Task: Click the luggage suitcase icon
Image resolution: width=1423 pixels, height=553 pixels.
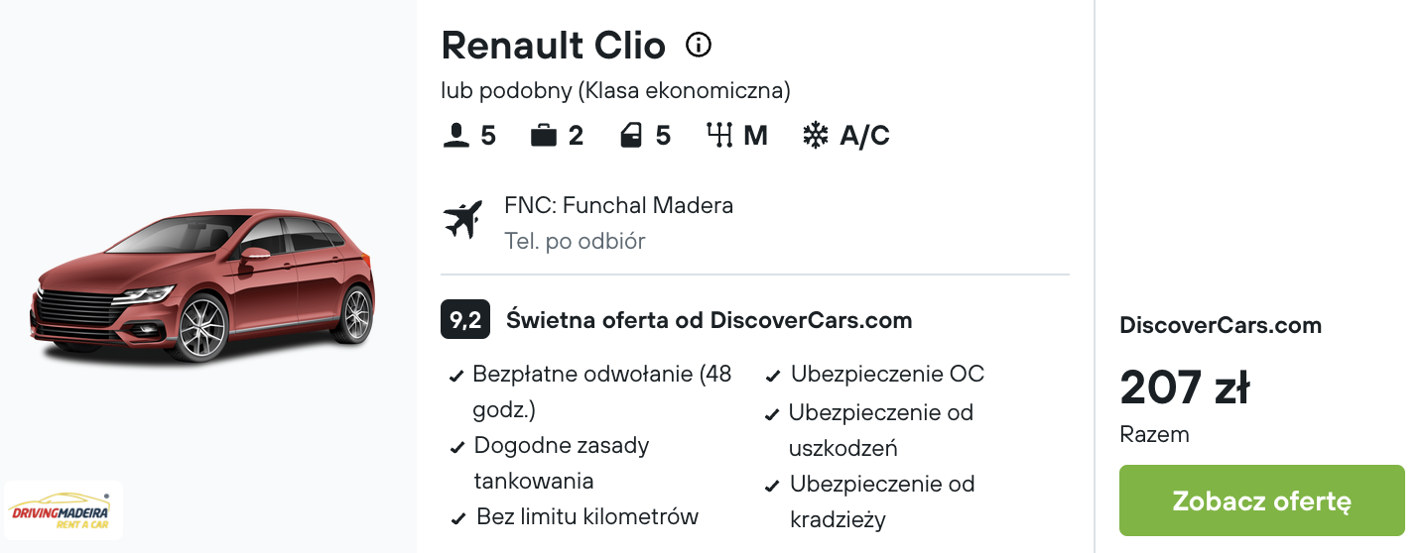Action: pyautogui.click(x=543, y=135)
